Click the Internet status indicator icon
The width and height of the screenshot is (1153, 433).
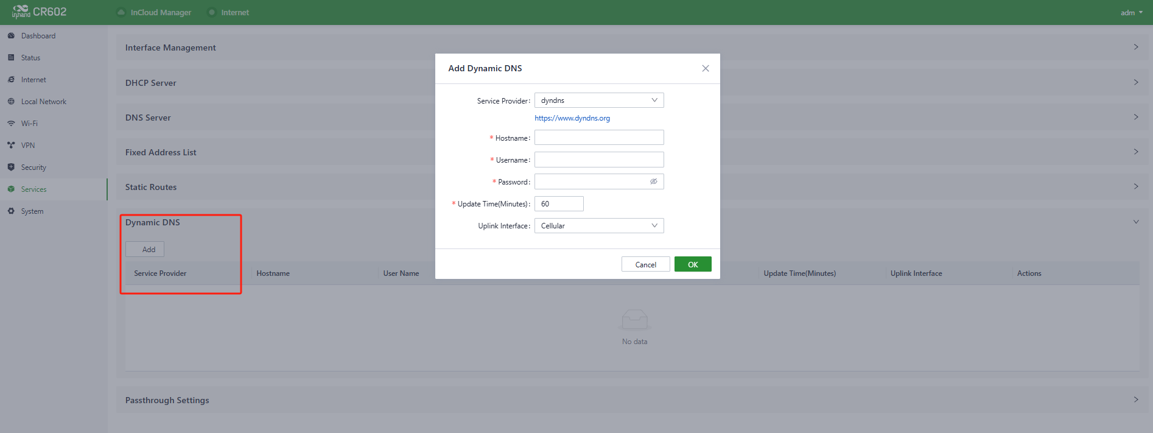tap(212, 12)
